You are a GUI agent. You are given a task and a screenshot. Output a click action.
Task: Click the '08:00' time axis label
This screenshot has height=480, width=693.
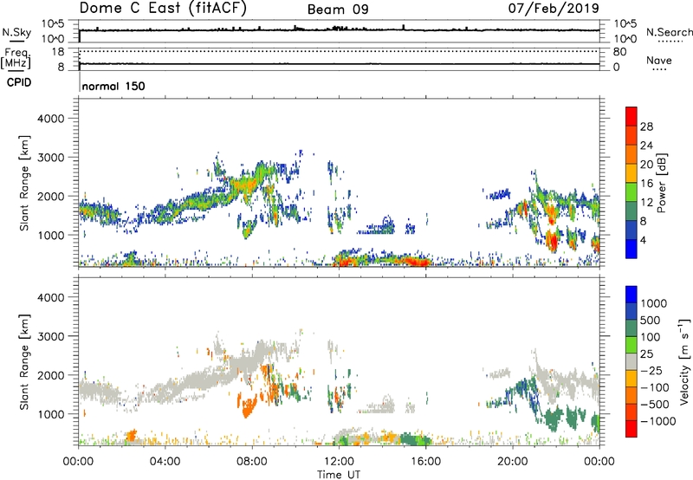(x=251, y=462)
